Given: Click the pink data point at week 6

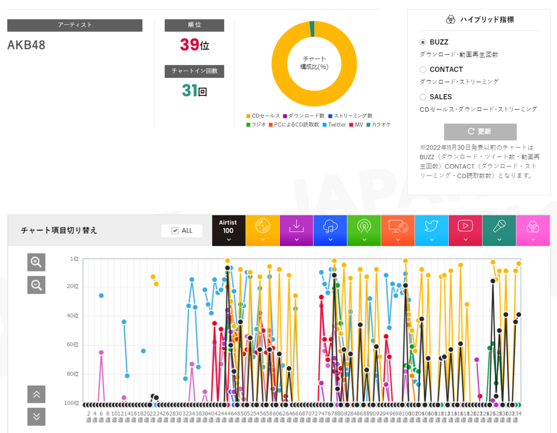Looking at the screenshot, I should 101,353.
